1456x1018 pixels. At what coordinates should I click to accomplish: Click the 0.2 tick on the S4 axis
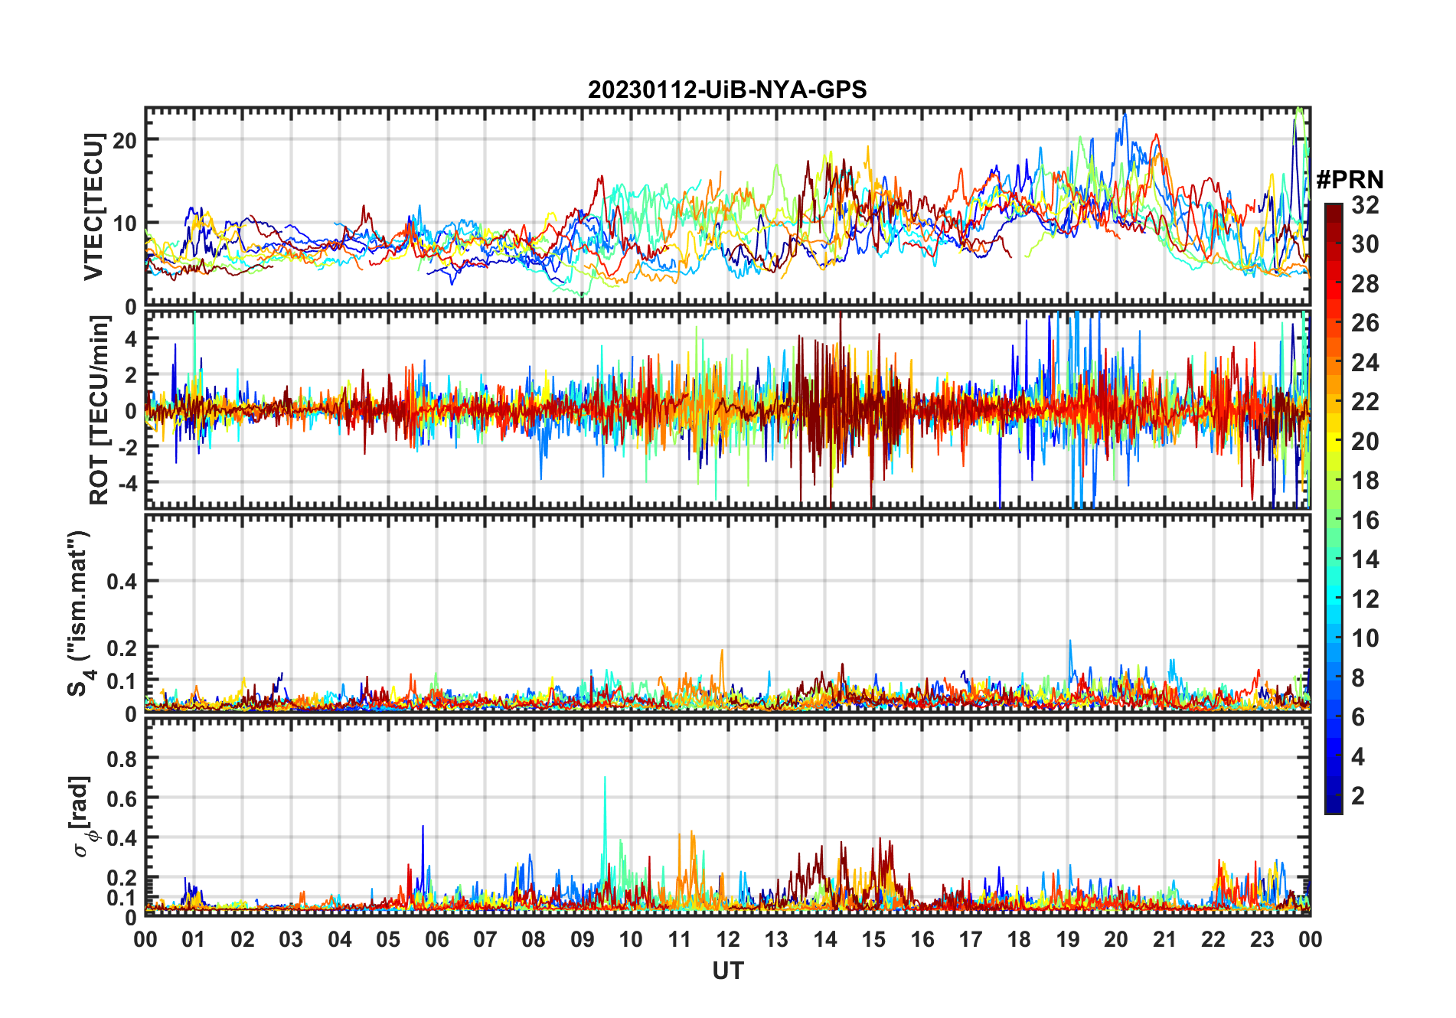click(122, 648)
